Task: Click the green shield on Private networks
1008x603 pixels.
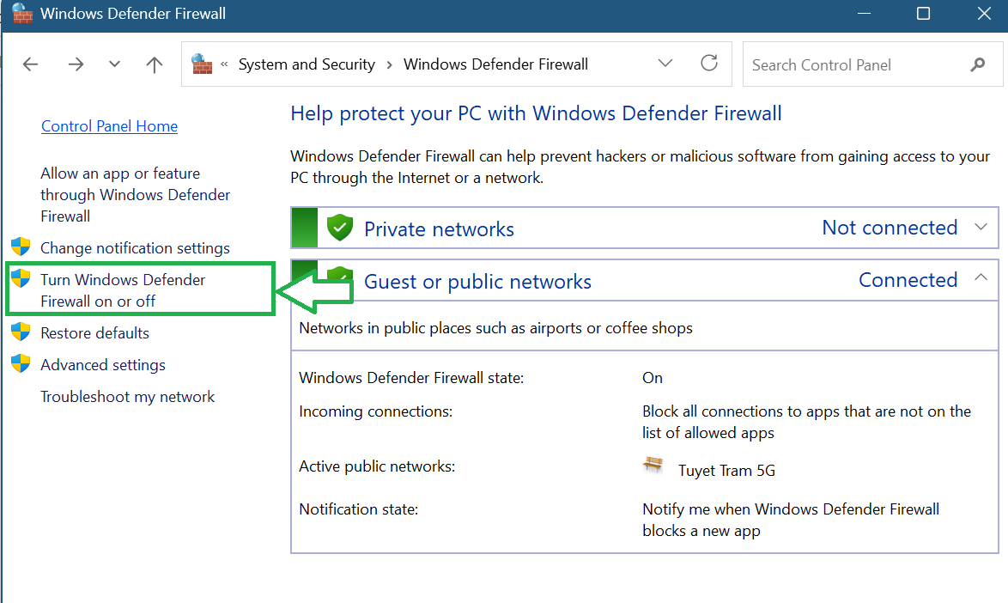Action: coord(339,228)
